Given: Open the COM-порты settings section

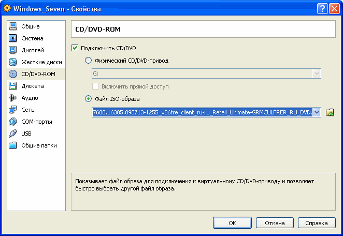Looking at the screenshot, I should click(x=36, y=122).
